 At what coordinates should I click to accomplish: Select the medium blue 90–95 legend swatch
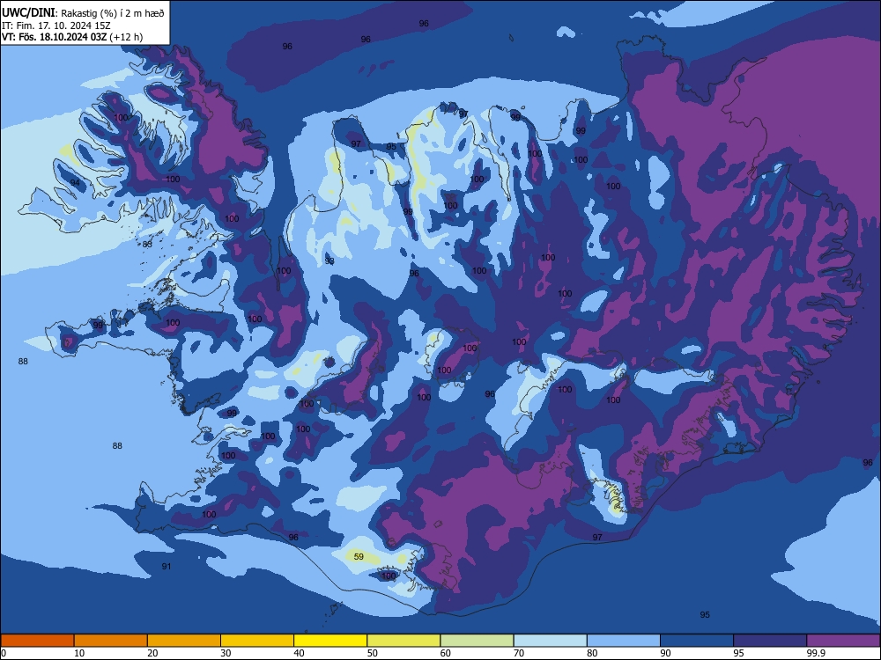pos(697,641)
